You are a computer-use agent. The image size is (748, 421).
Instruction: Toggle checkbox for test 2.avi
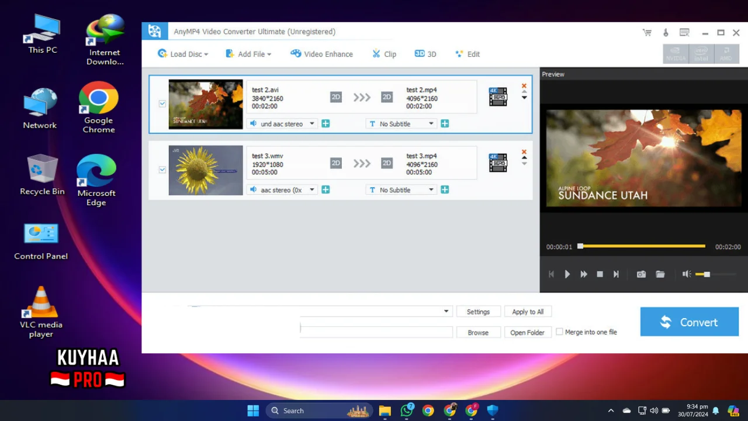[162, 104]
